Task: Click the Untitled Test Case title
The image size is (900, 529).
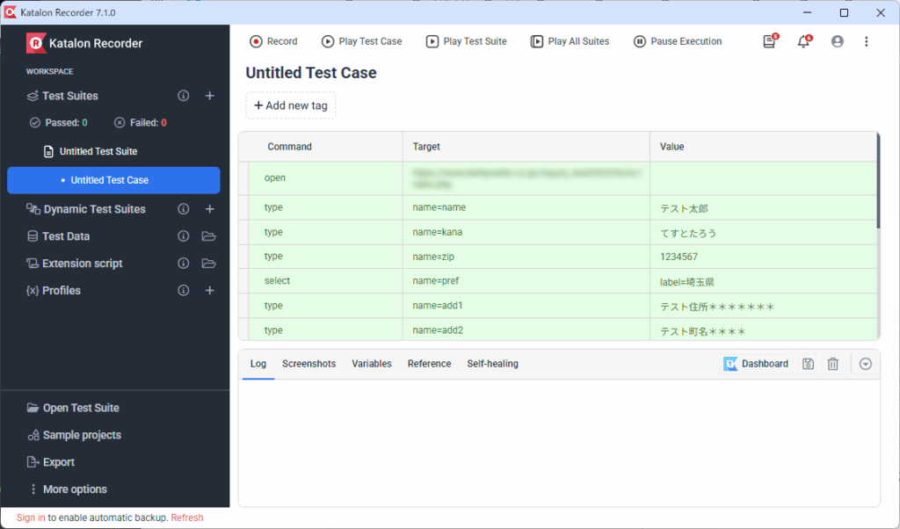Action: tap(311, 73)
